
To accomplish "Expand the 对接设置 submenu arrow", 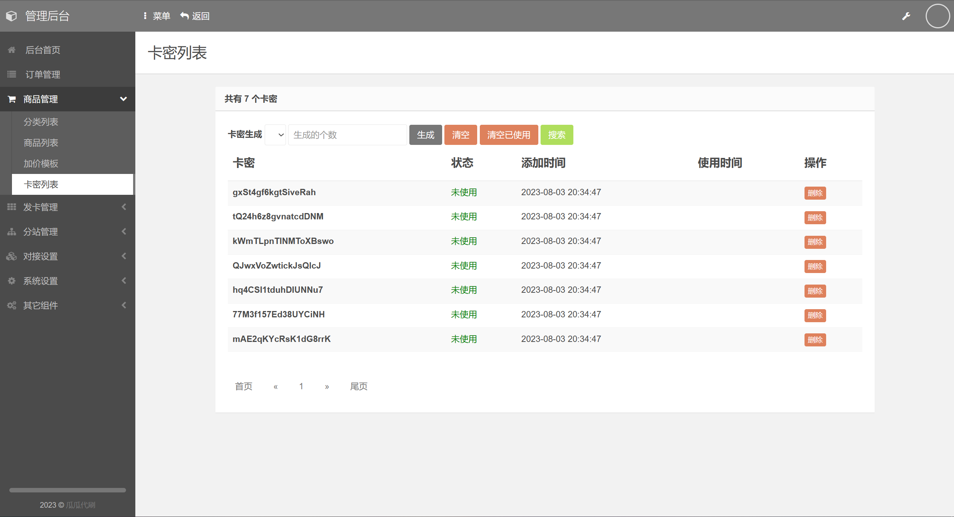I will pyautogui.click(x=124, y=256).
